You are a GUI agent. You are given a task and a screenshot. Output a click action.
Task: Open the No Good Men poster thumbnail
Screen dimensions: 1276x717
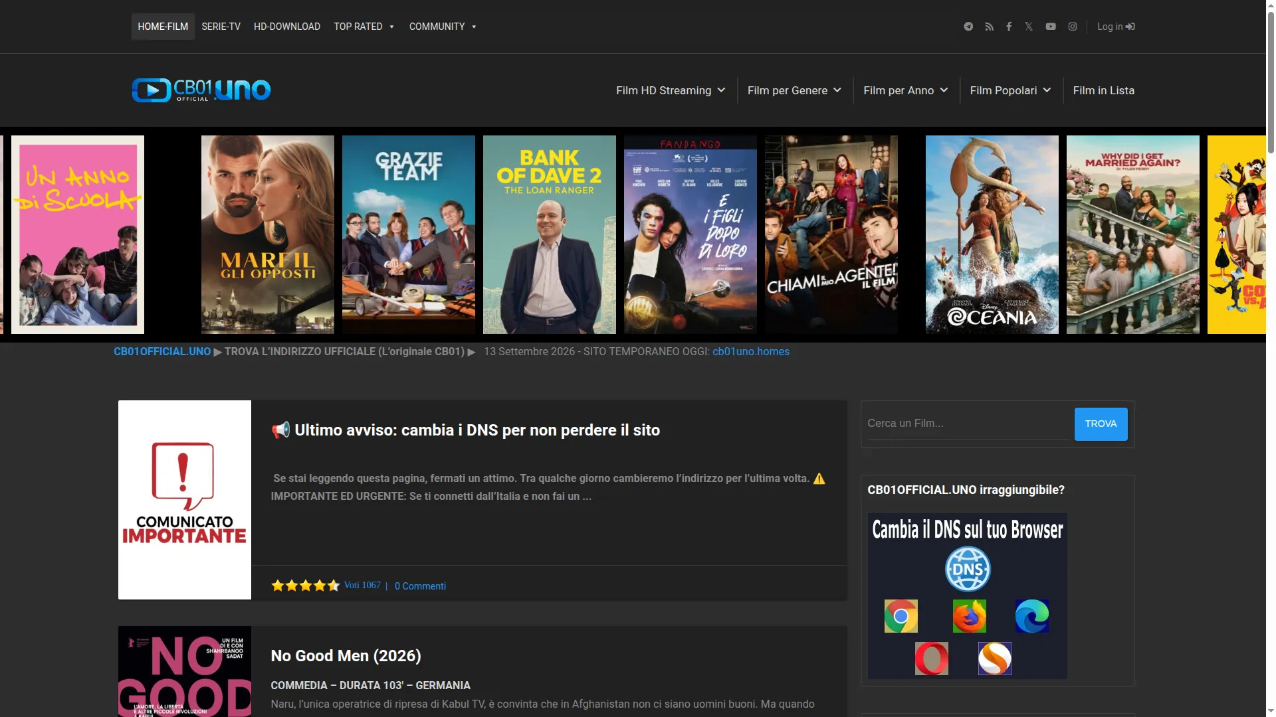(185, 671)
